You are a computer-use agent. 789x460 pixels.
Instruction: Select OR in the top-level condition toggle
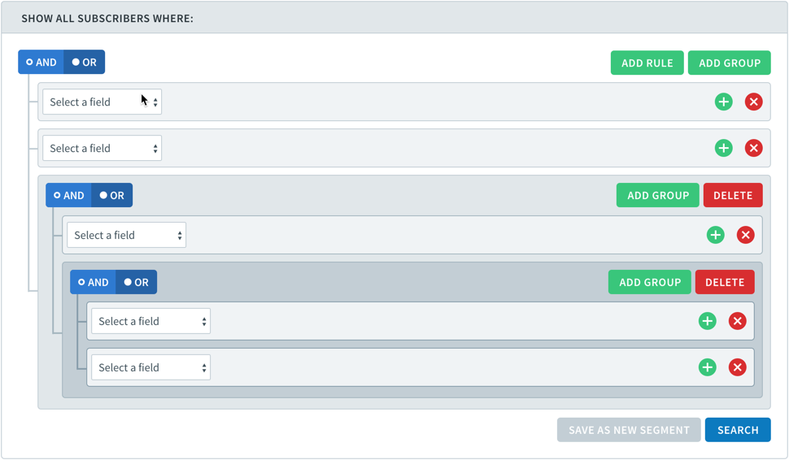[x=84, y=63]
